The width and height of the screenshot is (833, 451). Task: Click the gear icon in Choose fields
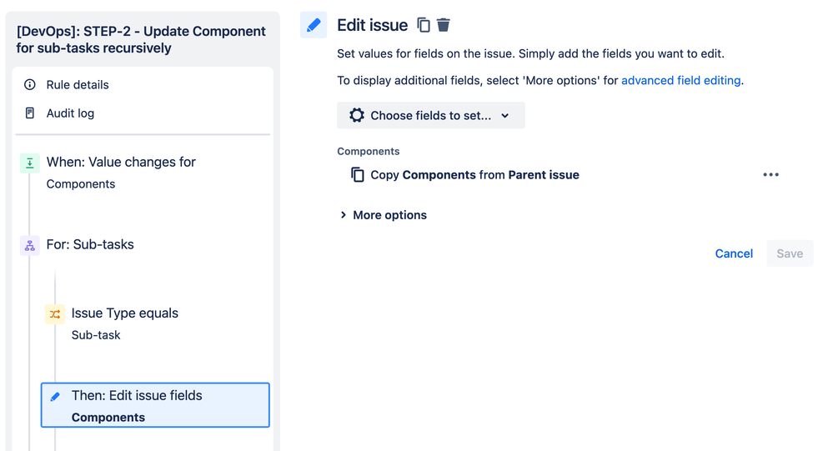357,115
